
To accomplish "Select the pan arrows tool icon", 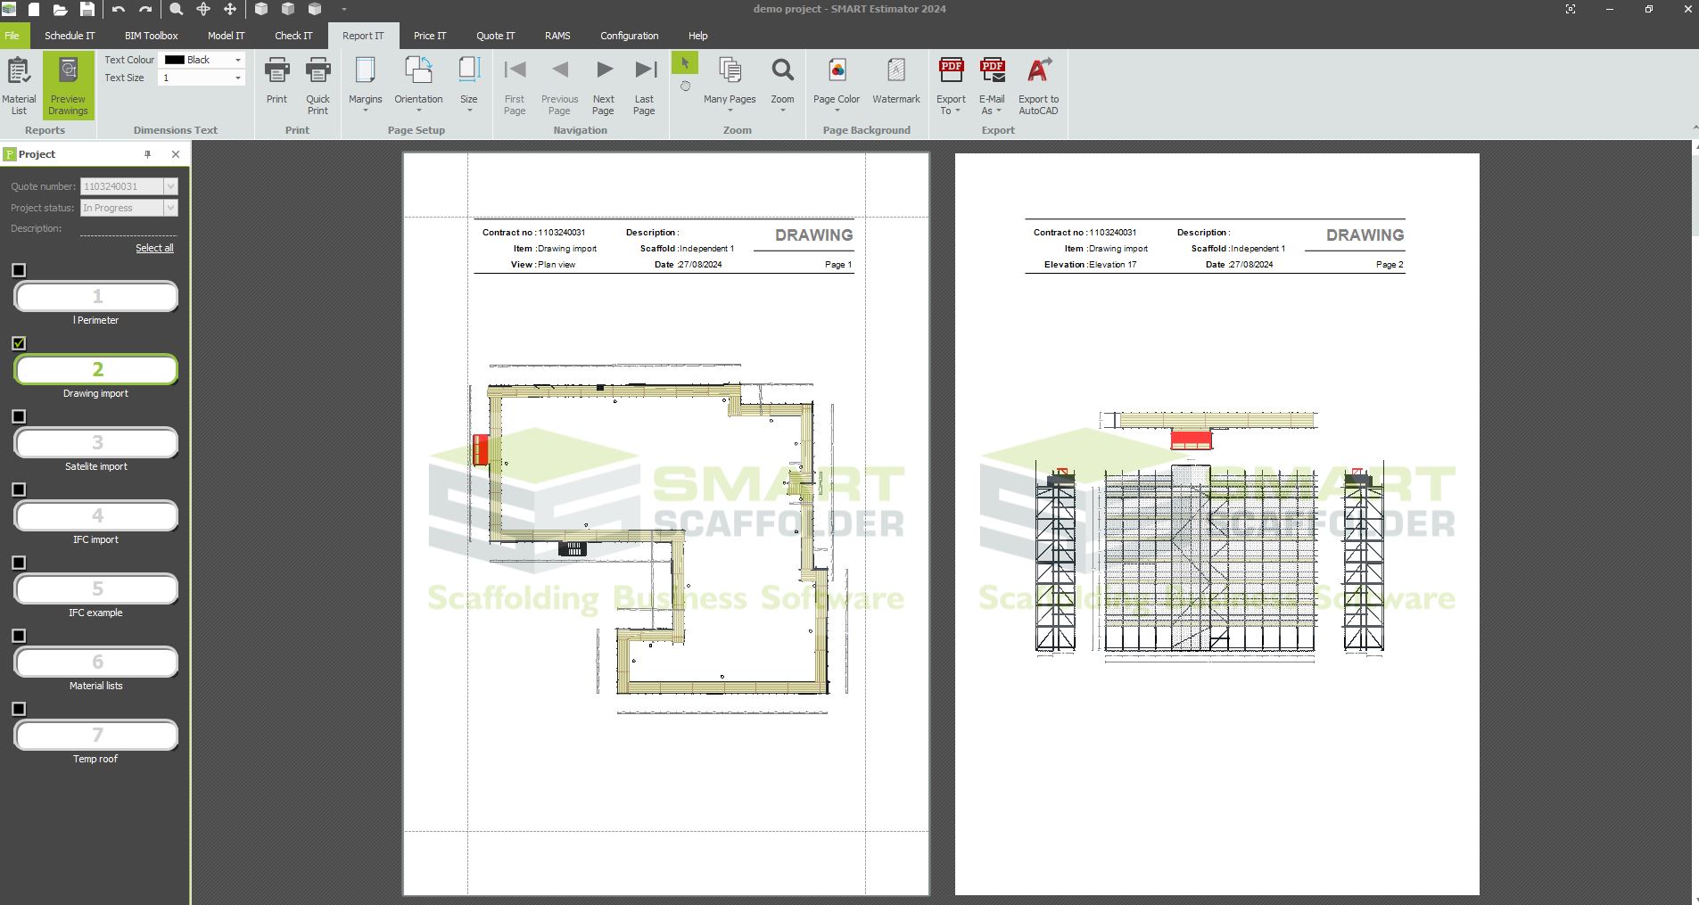I will coord(230,9).
